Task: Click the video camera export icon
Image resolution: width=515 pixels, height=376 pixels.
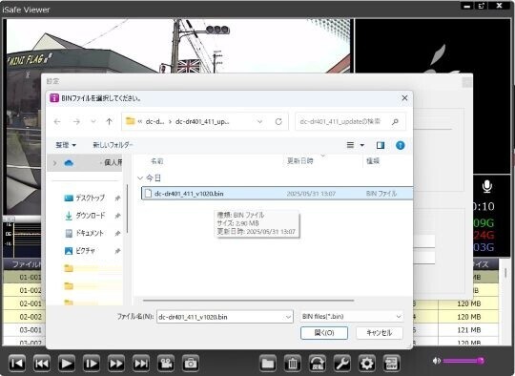Action: (x=166, y=364)
